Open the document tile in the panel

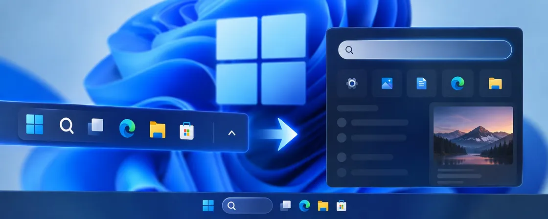click(421, 83)
